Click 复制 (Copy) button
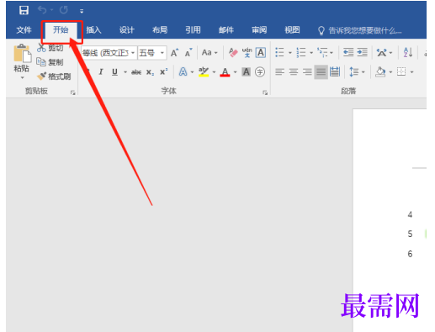This screenshot has width=435, height=332. 50,62
